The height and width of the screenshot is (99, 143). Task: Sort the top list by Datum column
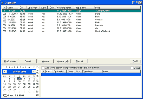(13, 8)
